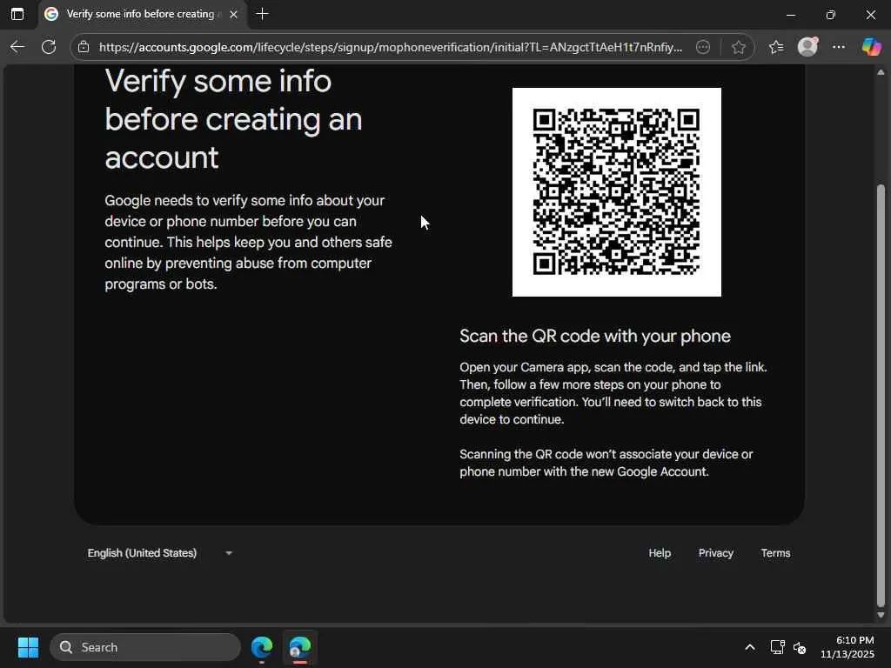Open the Favorites list icon
The height and width of the screenshot is (668, 891).
775,47
